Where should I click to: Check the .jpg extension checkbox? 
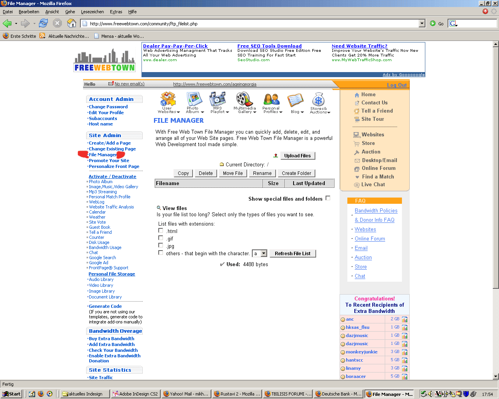[161, 245]
